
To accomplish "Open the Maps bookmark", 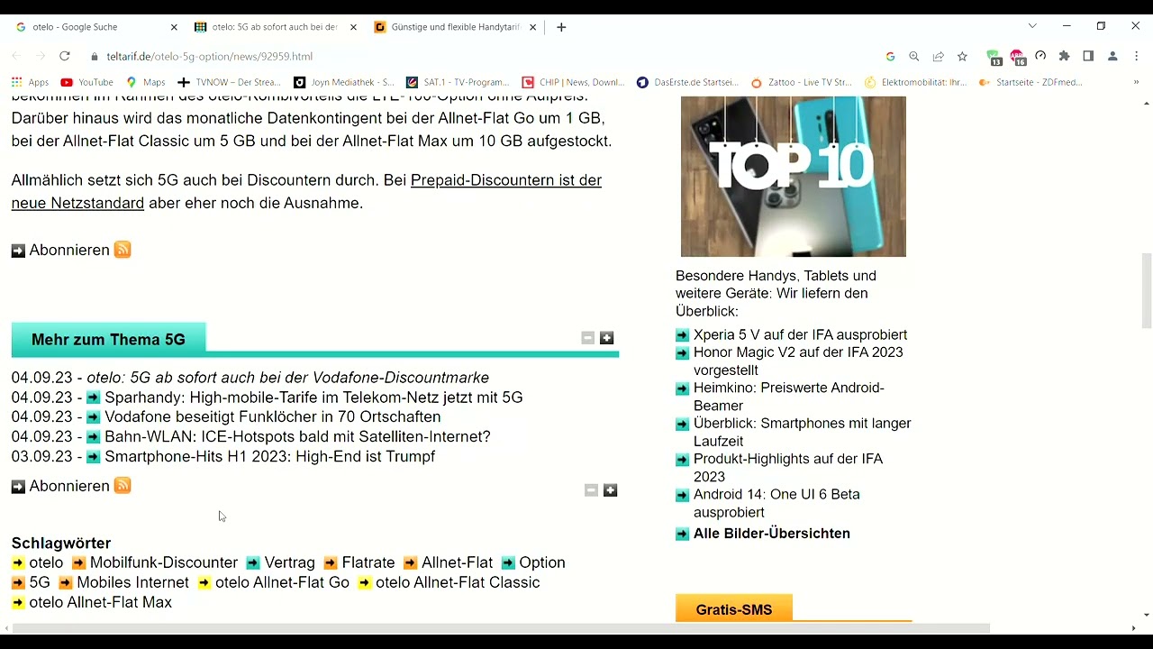I will click(145, 82).
